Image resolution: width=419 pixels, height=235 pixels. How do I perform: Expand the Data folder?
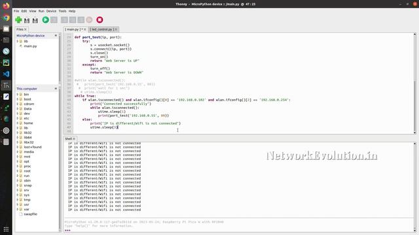pyautogui.click(x=18, y=109)
